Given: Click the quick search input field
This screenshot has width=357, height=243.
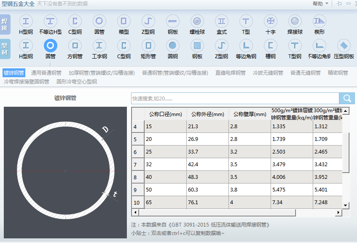Looking at the screenshot, I should click(235, 98).
